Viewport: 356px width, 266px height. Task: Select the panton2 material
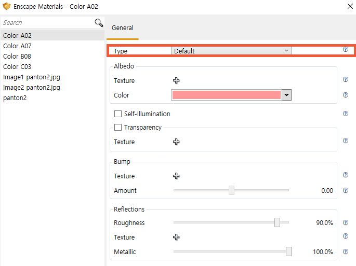pyautogui.click(x=15, y=98)
